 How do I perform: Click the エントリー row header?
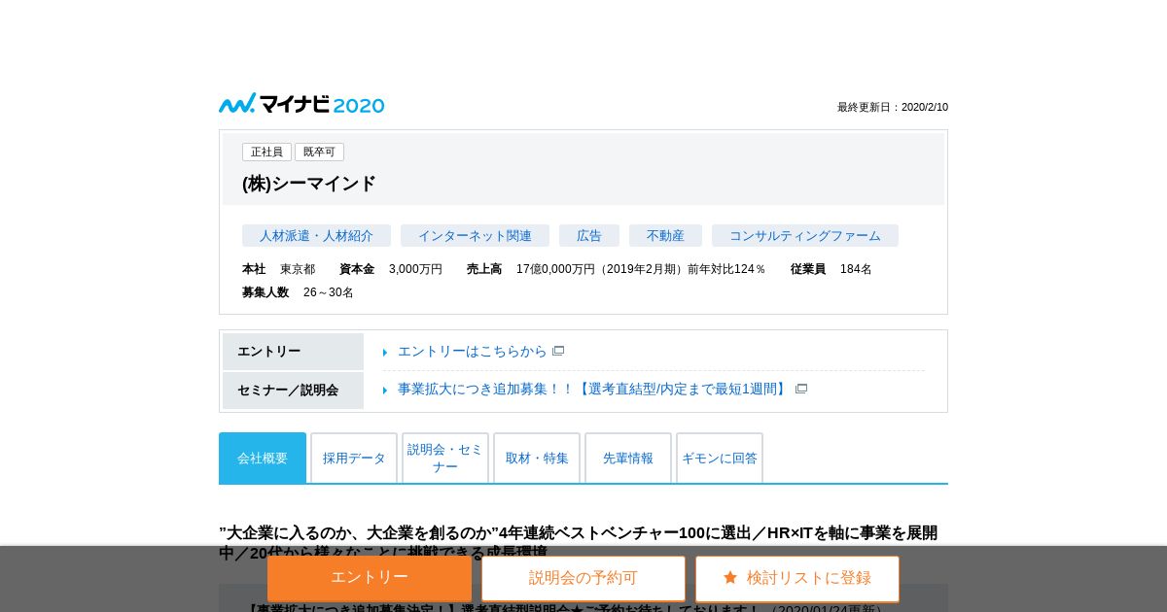click(x=293, y=352)
